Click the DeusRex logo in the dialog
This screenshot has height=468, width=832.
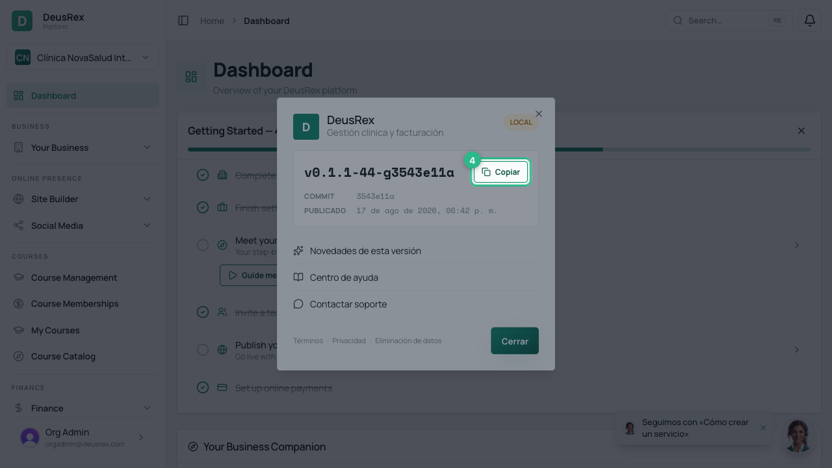pyautogui.click(x=306, y=127)
